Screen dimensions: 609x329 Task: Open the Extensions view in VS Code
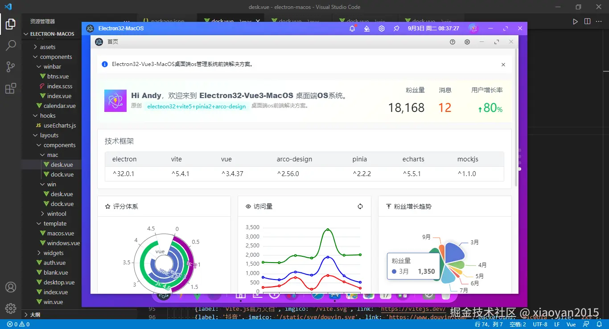(x=11, y=89)
